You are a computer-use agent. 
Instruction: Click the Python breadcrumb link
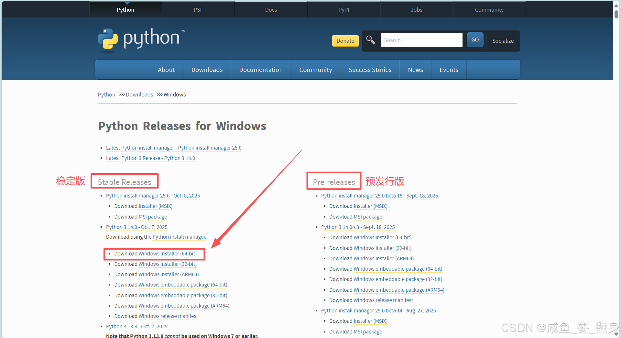point(106,95)
